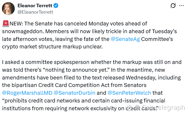
Task: Click the Grok icon on the post
Action: pos(174,6)
